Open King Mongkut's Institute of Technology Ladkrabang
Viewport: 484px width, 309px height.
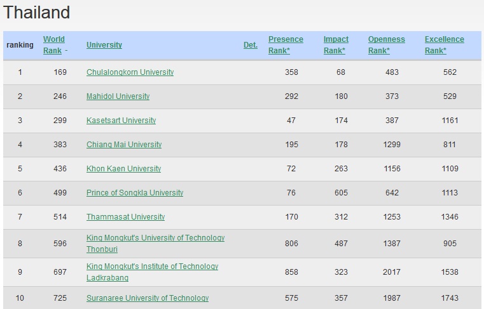pos(152,267)
